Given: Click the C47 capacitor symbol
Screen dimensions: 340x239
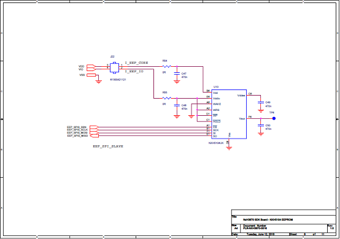Looking at the screenshot, I should click(x=177, y=74).
